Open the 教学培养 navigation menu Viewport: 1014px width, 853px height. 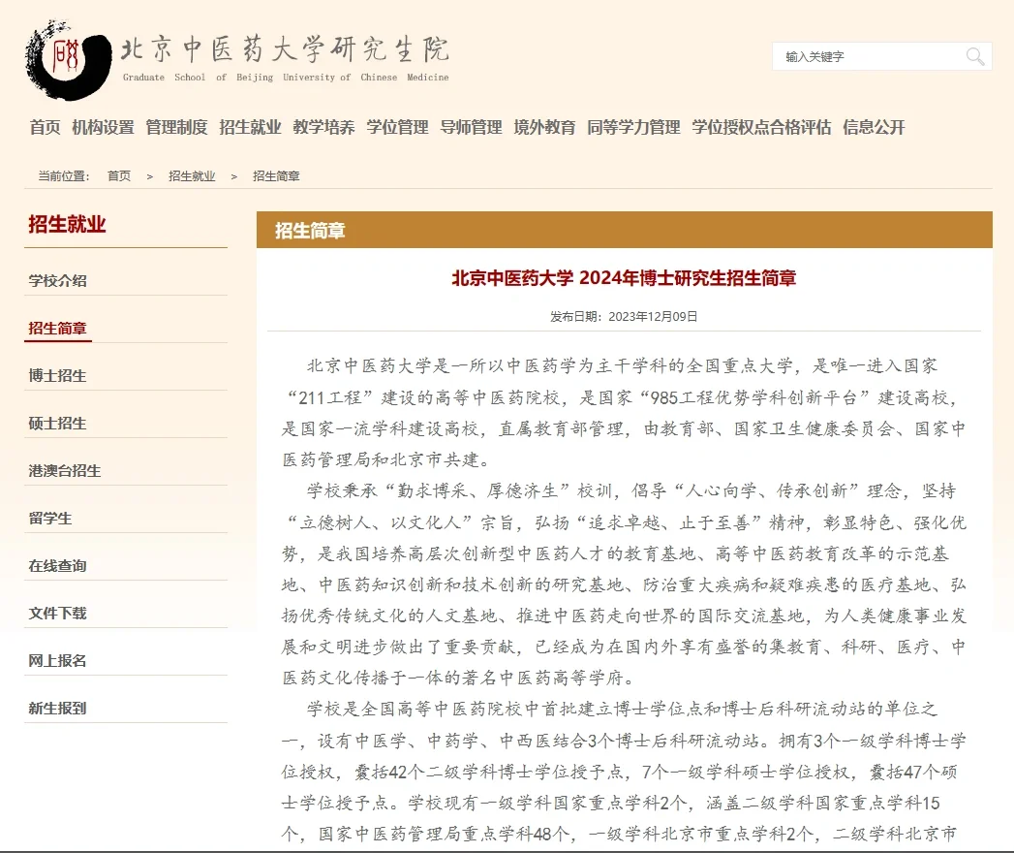[324, 128]
